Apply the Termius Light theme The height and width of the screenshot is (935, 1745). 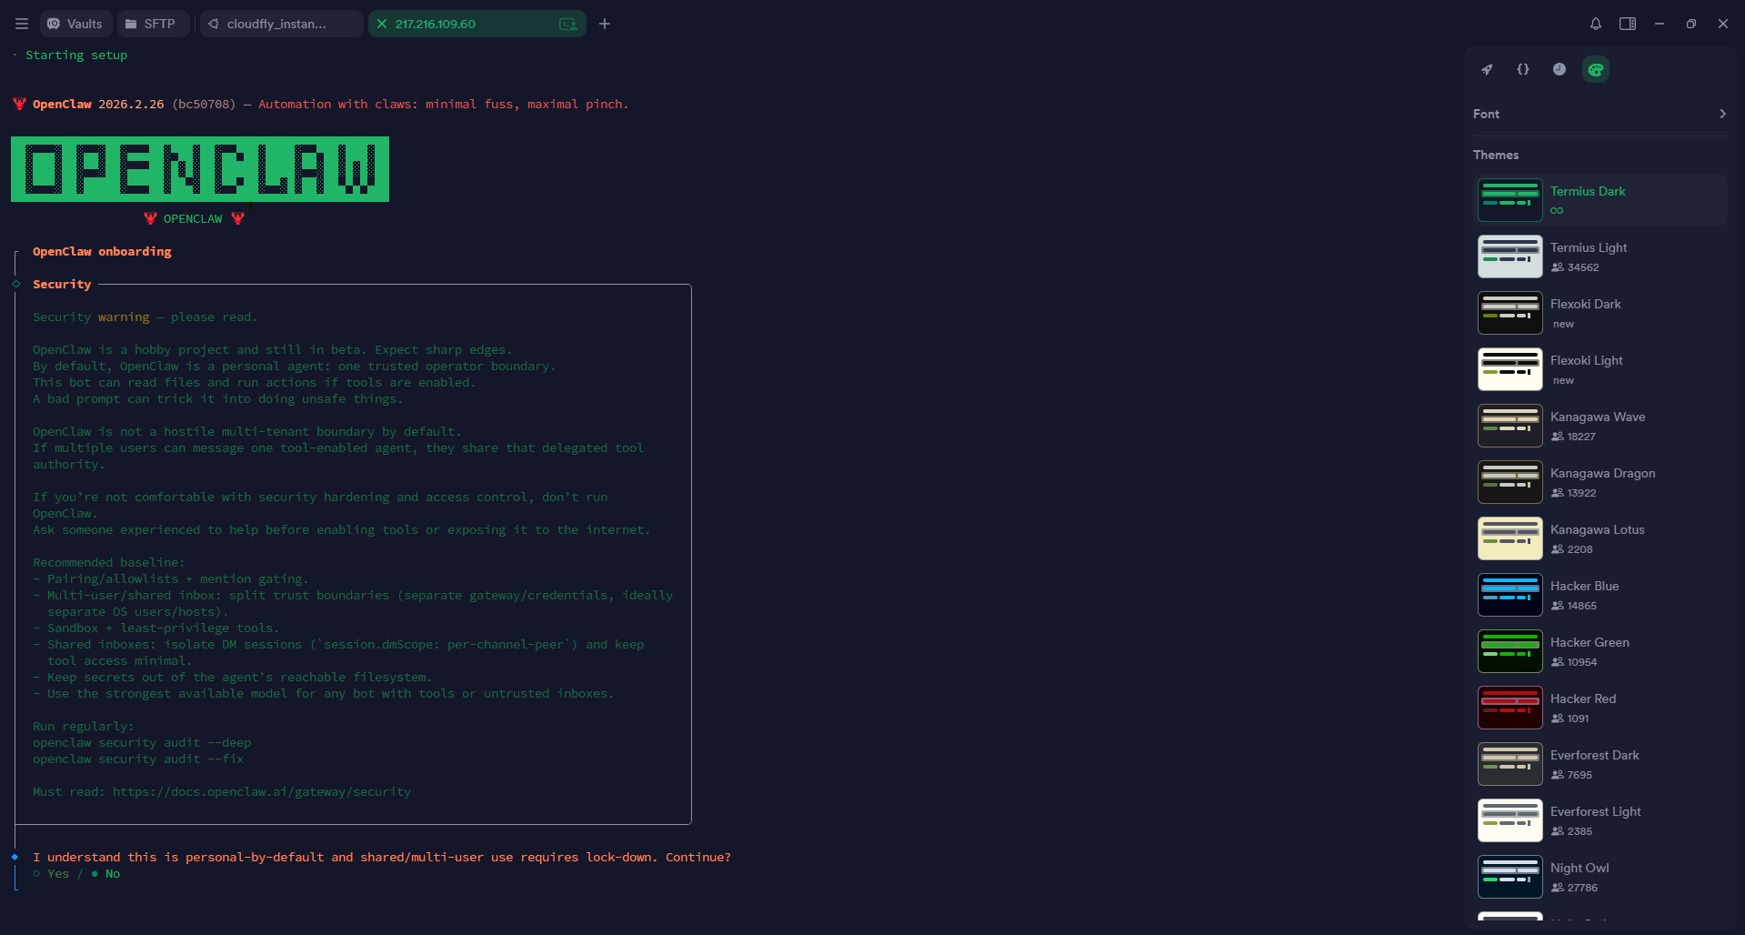[x=1600, y=256]
